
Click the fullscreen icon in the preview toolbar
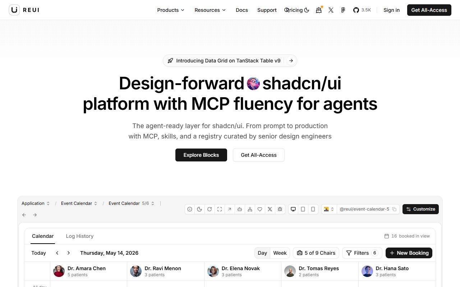tap(220, 209)
